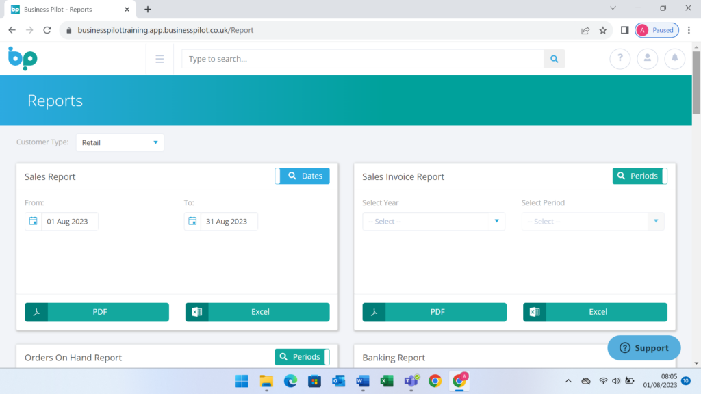This screenshot has width=701, height=394.
Task: Open the Select Year dropdown
Action: pyautogui.click(x=433, y=222)
